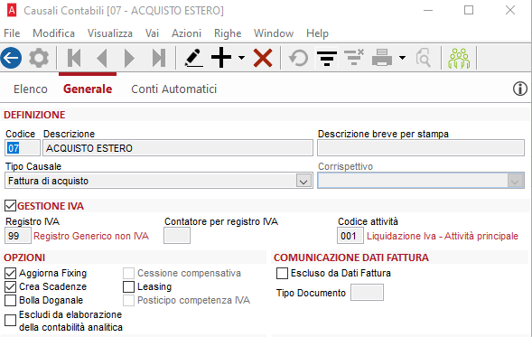Viewport: 532px width, 337px height.
Task: Switch to the Elenco tab
Action: (31, 89)
